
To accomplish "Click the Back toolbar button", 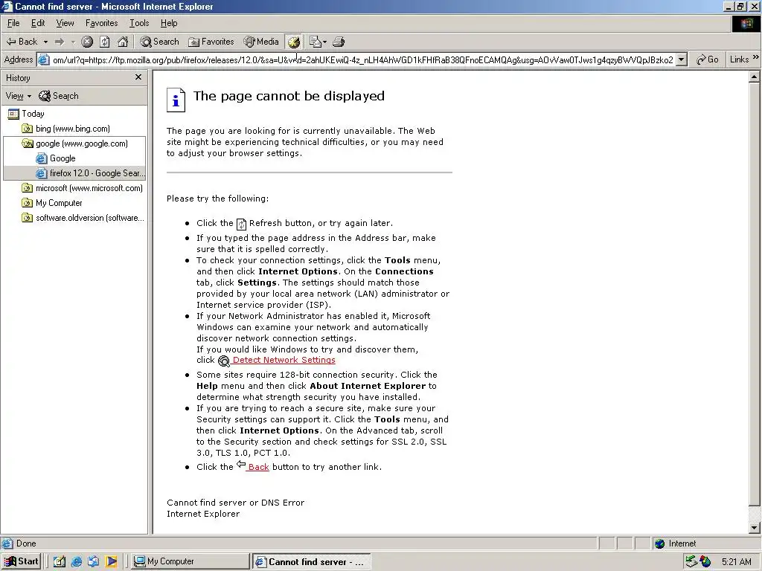I will [22, 42].
